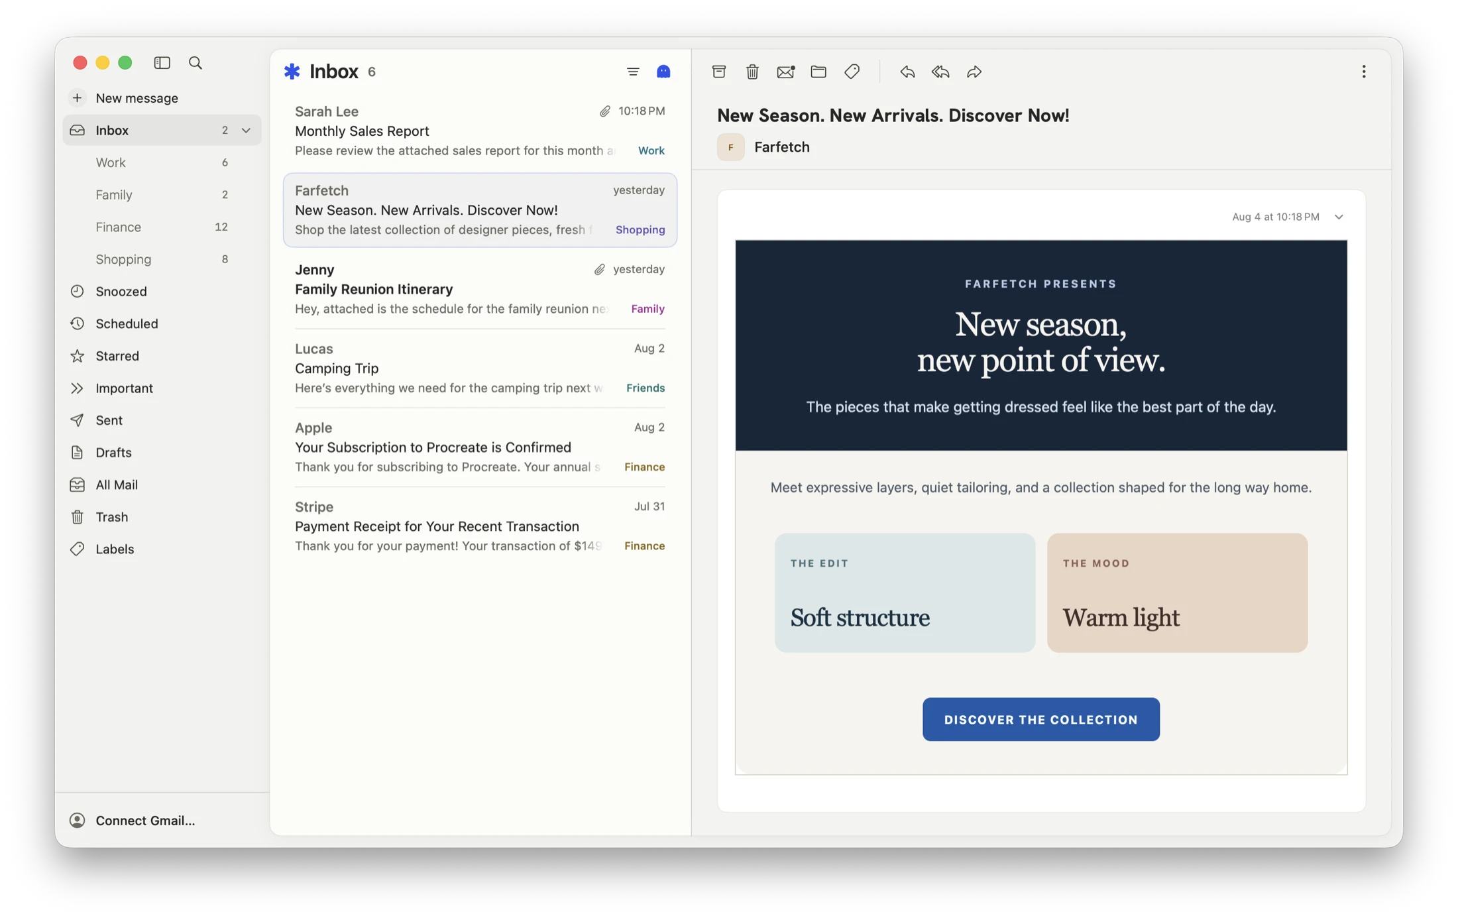Forward the email with arrow icon
This screenshot has width=1458, height=920.
click(974, 72)
